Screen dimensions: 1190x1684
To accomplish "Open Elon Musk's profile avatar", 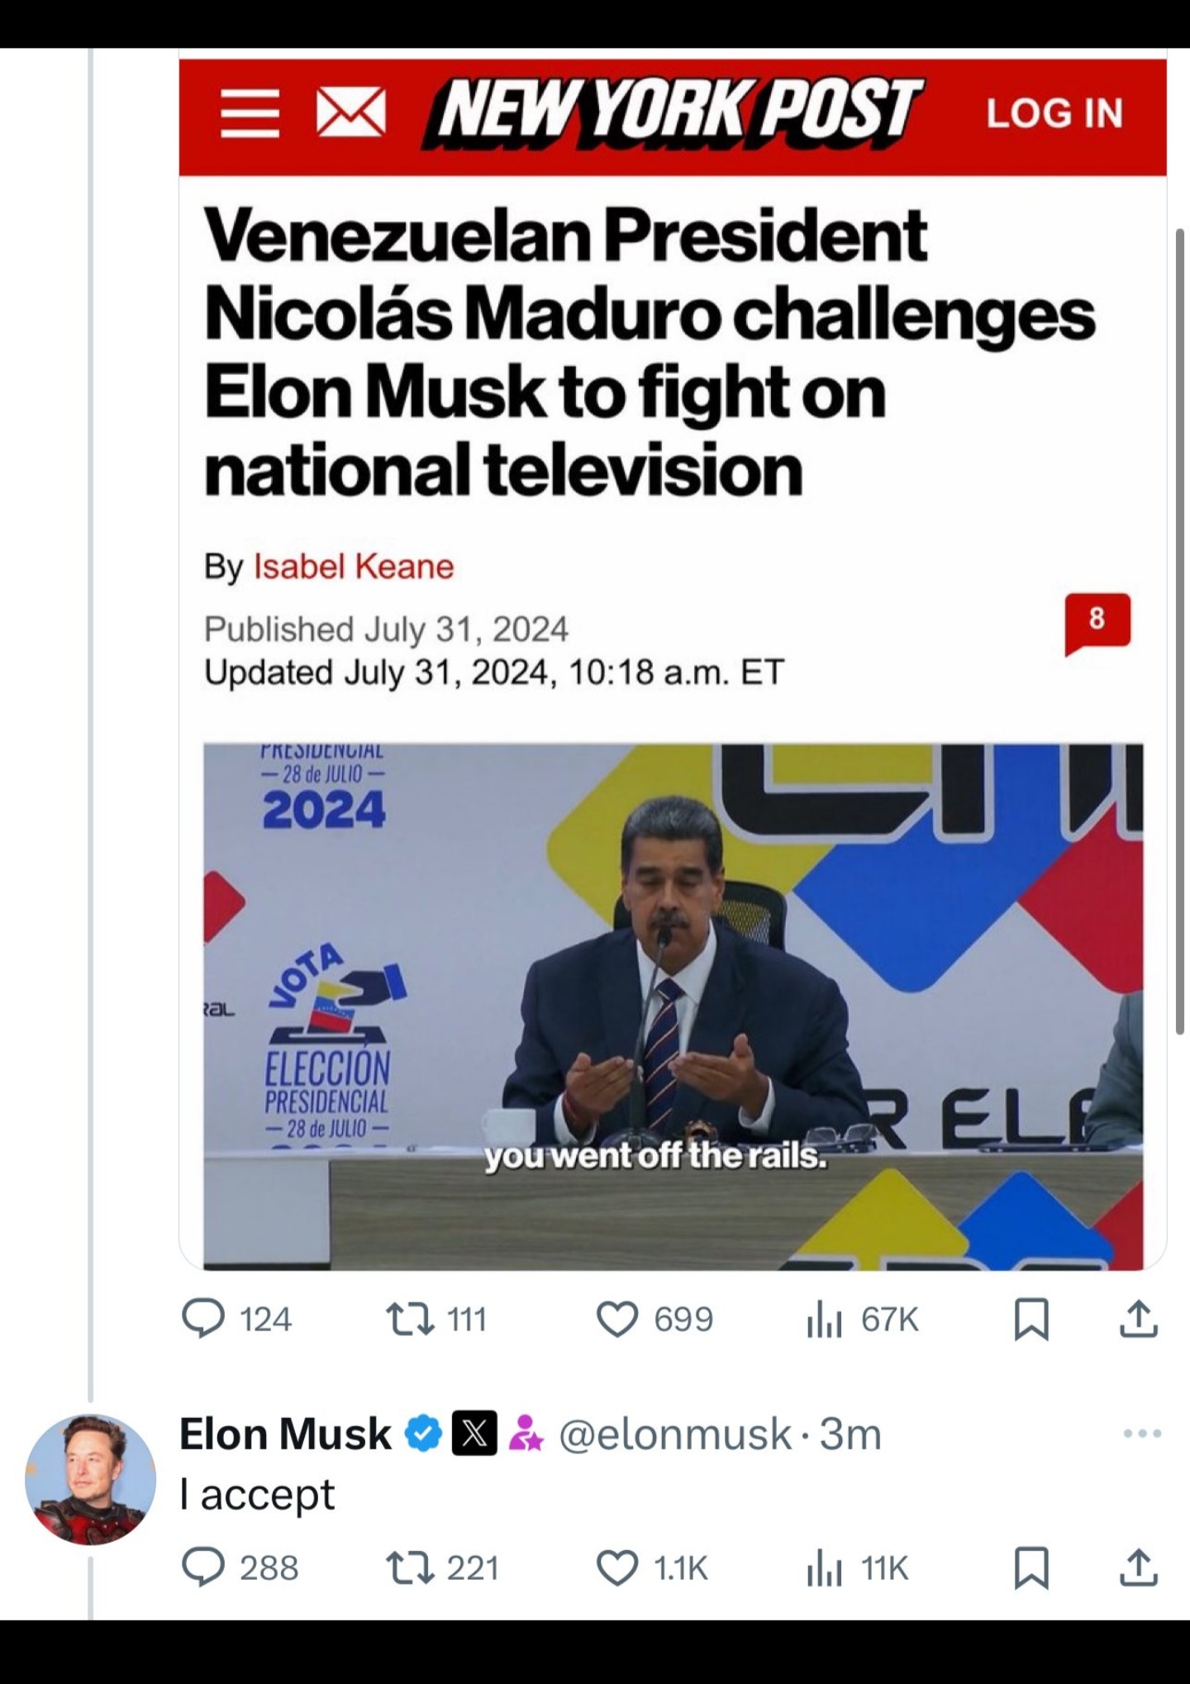I will click(x=91, y=1479).
